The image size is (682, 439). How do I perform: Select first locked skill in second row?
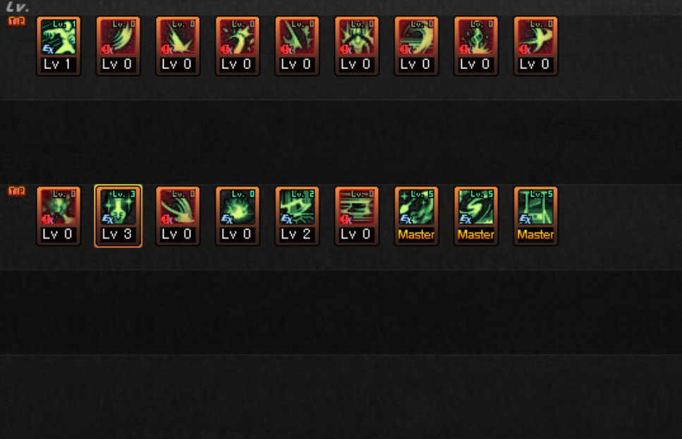(x=59, y=216)
